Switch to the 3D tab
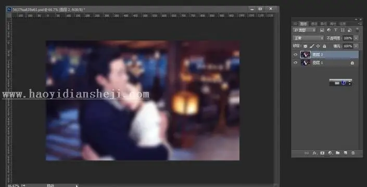 point(295,24)
